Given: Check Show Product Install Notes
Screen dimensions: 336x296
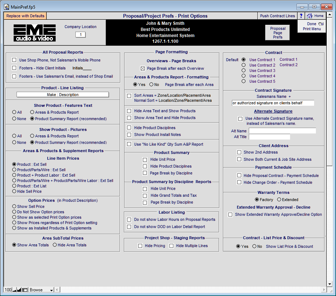Looking at the screenshot, I should [x=129, y=135].
